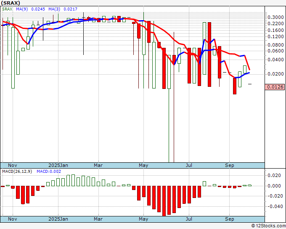Click May on the price chart time axis
The image size is (286, 229).
[x=143, y=165]
